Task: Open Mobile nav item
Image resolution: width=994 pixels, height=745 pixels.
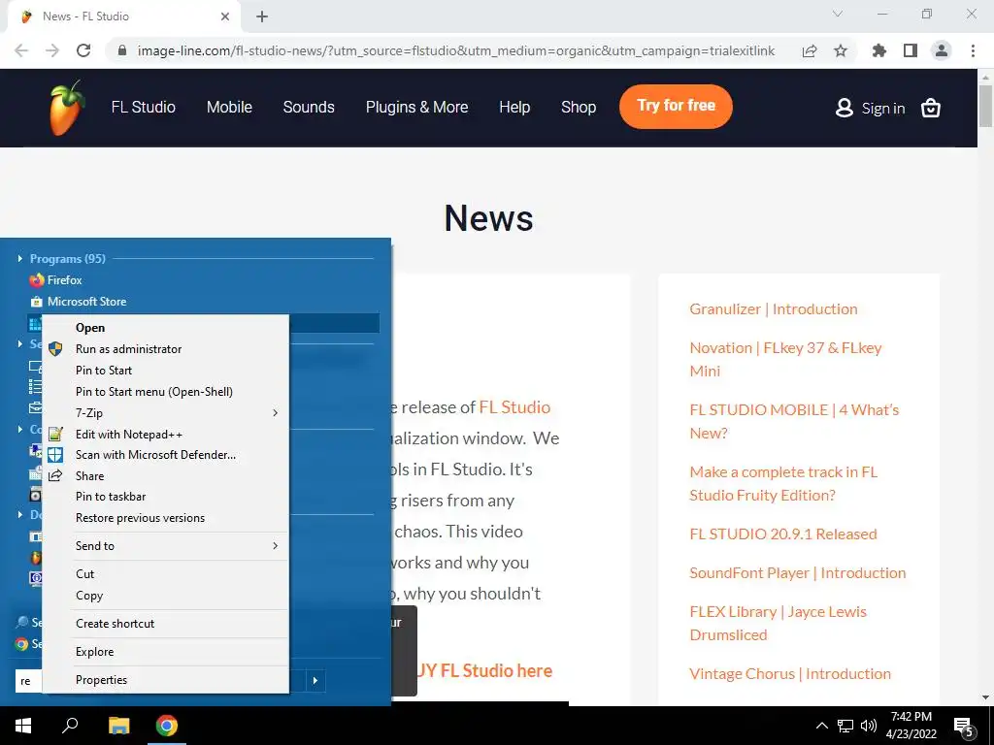Action: point(229,107)
